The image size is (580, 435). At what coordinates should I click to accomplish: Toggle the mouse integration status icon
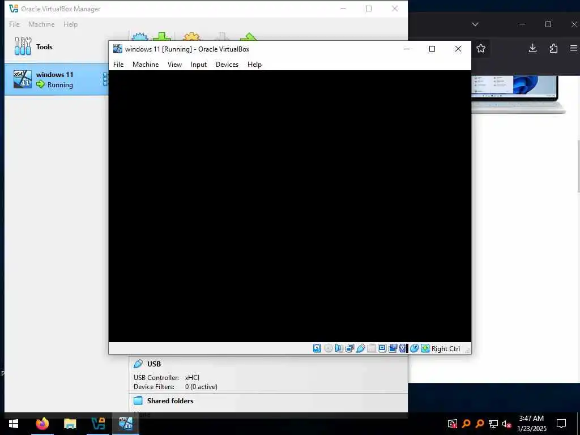(x=414, y=348)
